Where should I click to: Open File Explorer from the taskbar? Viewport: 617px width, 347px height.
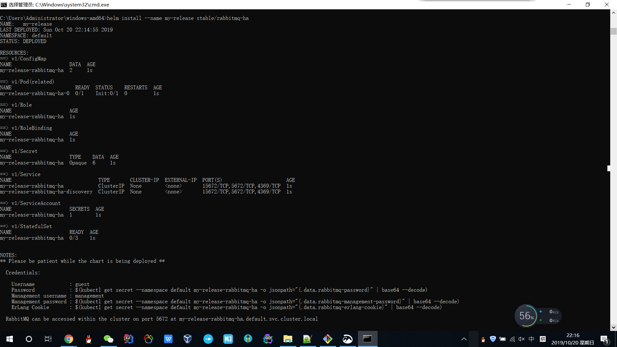click(288, 339)
